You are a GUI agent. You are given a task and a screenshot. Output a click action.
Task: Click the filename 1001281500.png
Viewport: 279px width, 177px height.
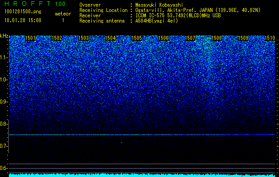(x=23, y=12)
